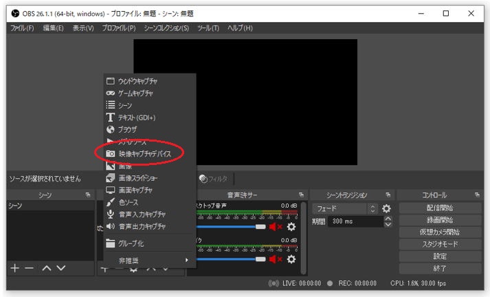Click the 画像スライドショー icon
Image resolution: width=490 pixels, height=297 pixels.
pos(111,178)
